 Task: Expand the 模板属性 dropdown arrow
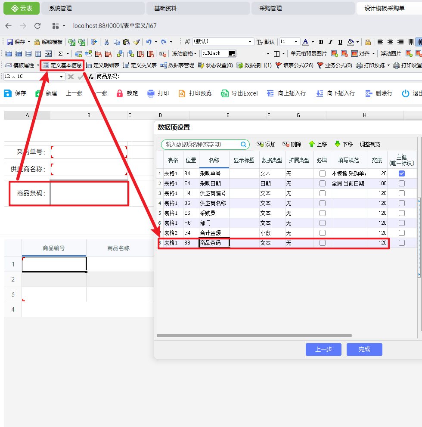pyautogui.click(x=38, y=65)
